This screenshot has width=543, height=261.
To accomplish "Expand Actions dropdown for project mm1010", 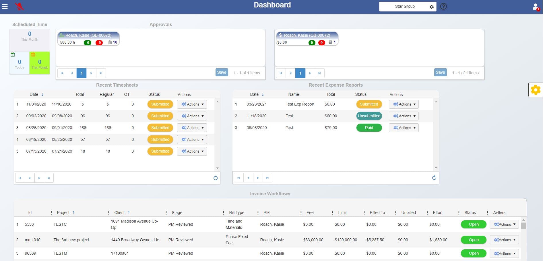I will coord(504,240).
